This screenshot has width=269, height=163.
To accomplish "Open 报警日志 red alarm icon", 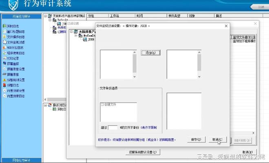I will point(4,85).
